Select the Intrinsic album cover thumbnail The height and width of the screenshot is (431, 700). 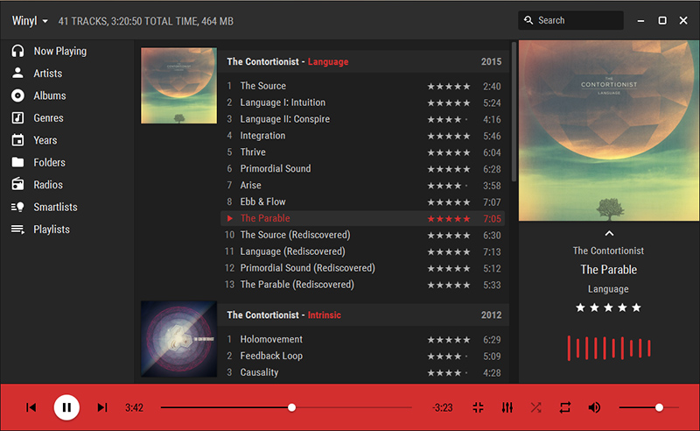179,339
